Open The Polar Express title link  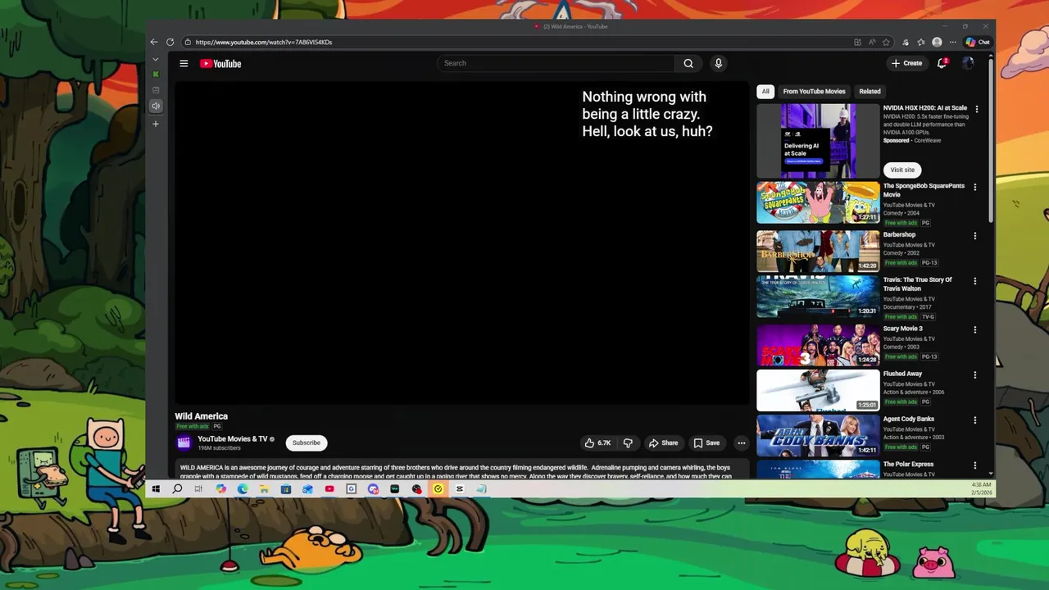tap(908, 464)
